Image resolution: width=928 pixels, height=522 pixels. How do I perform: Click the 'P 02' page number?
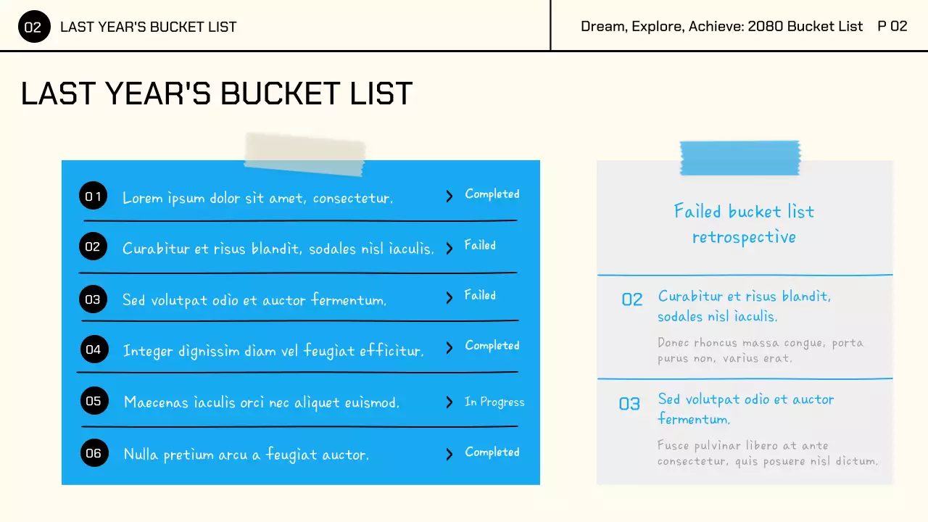892,26
